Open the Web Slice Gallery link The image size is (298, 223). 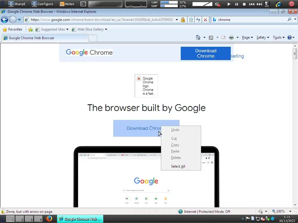coord(89,29)
